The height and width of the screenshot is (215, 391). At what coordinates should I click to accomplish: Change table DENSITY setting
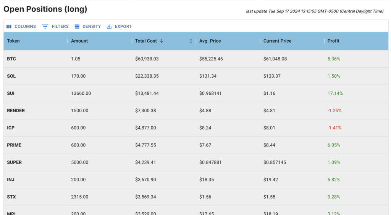87,26
